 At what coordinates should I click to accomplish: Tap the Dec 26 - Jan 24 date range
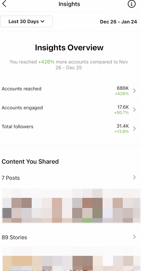118,22
